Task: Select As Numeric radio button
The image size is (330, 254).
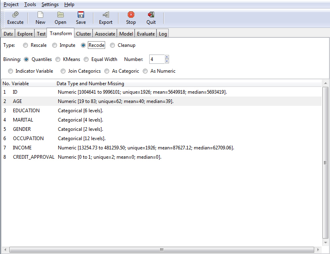Action: click(x=145, y=71)
